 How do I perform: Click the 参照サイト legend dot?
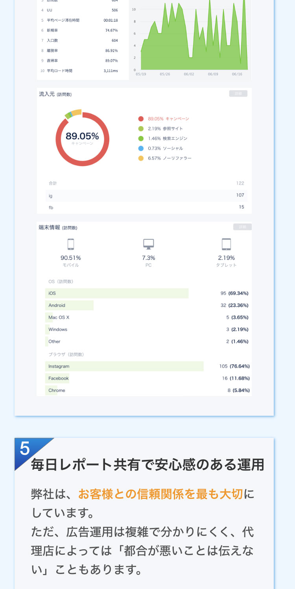[x=141, y=129]
